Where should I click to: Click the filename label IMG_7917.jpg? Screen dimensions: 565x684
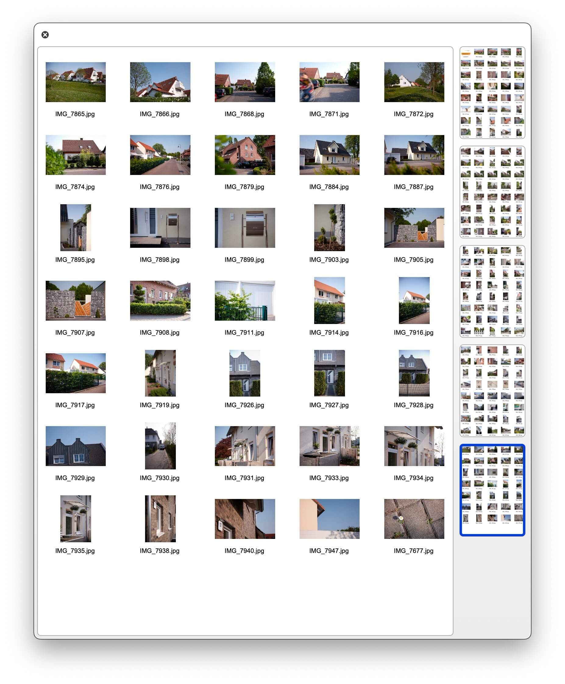(x=75, y=405)
